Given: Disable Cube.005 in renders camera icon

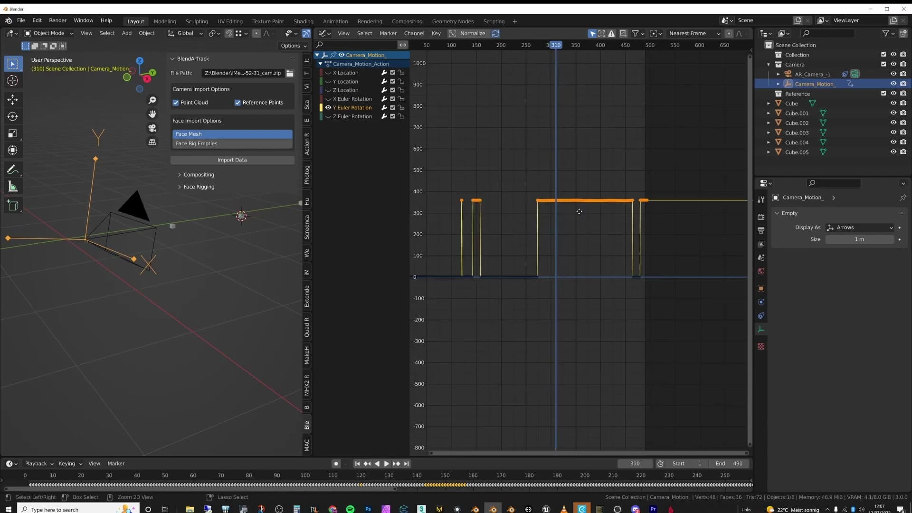Looking at the screenshot, I should tap(903, 152).
